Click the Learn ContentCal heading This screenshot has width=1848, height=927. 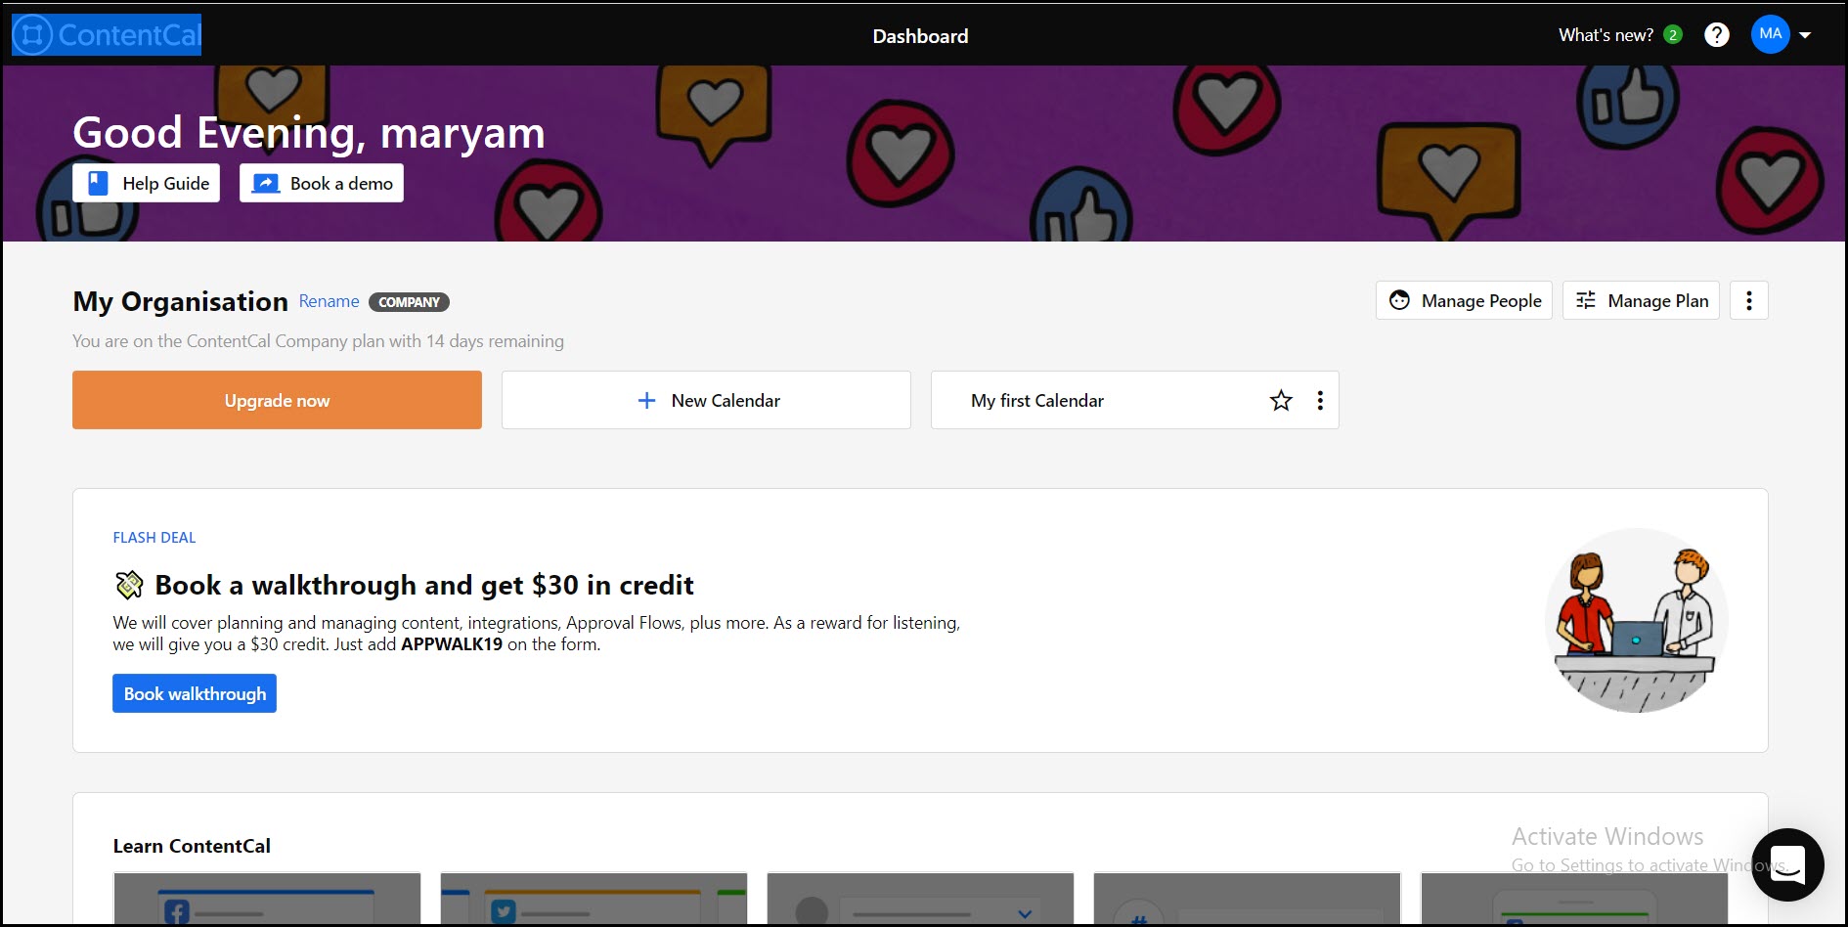pyautogui.click(x=192, y=846)
